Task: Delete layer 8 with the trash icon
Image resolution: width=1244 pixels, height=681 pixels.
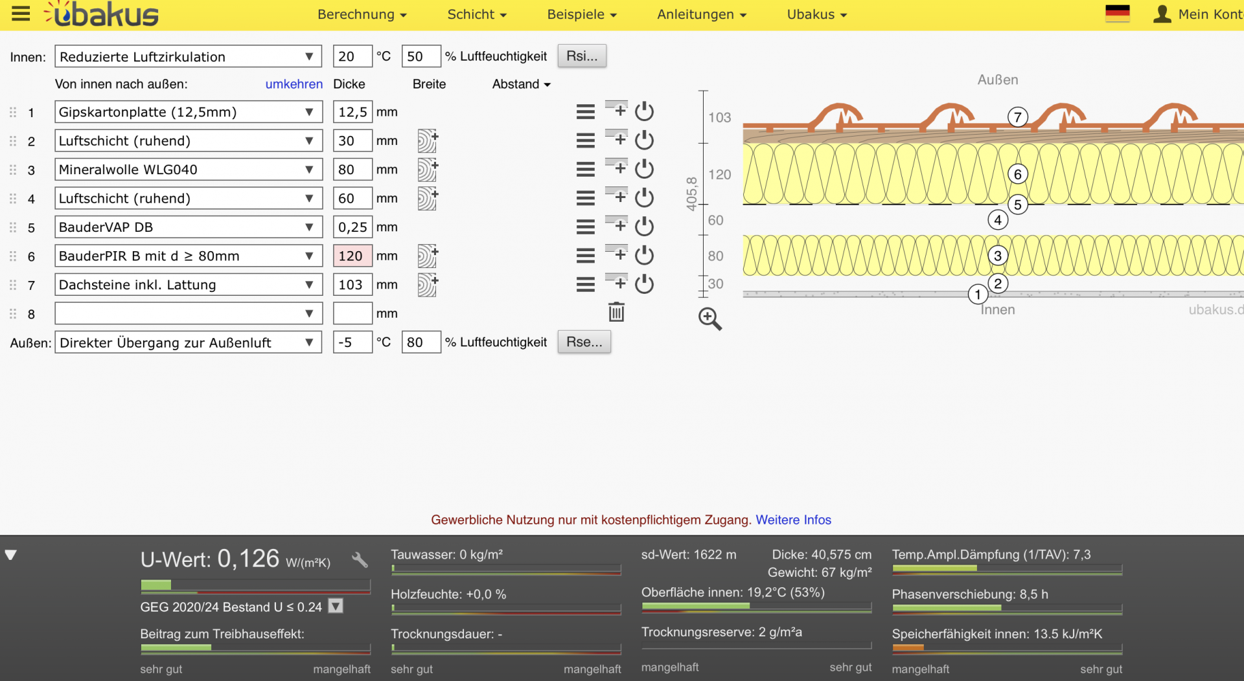Action: click(x=616, y=313)
